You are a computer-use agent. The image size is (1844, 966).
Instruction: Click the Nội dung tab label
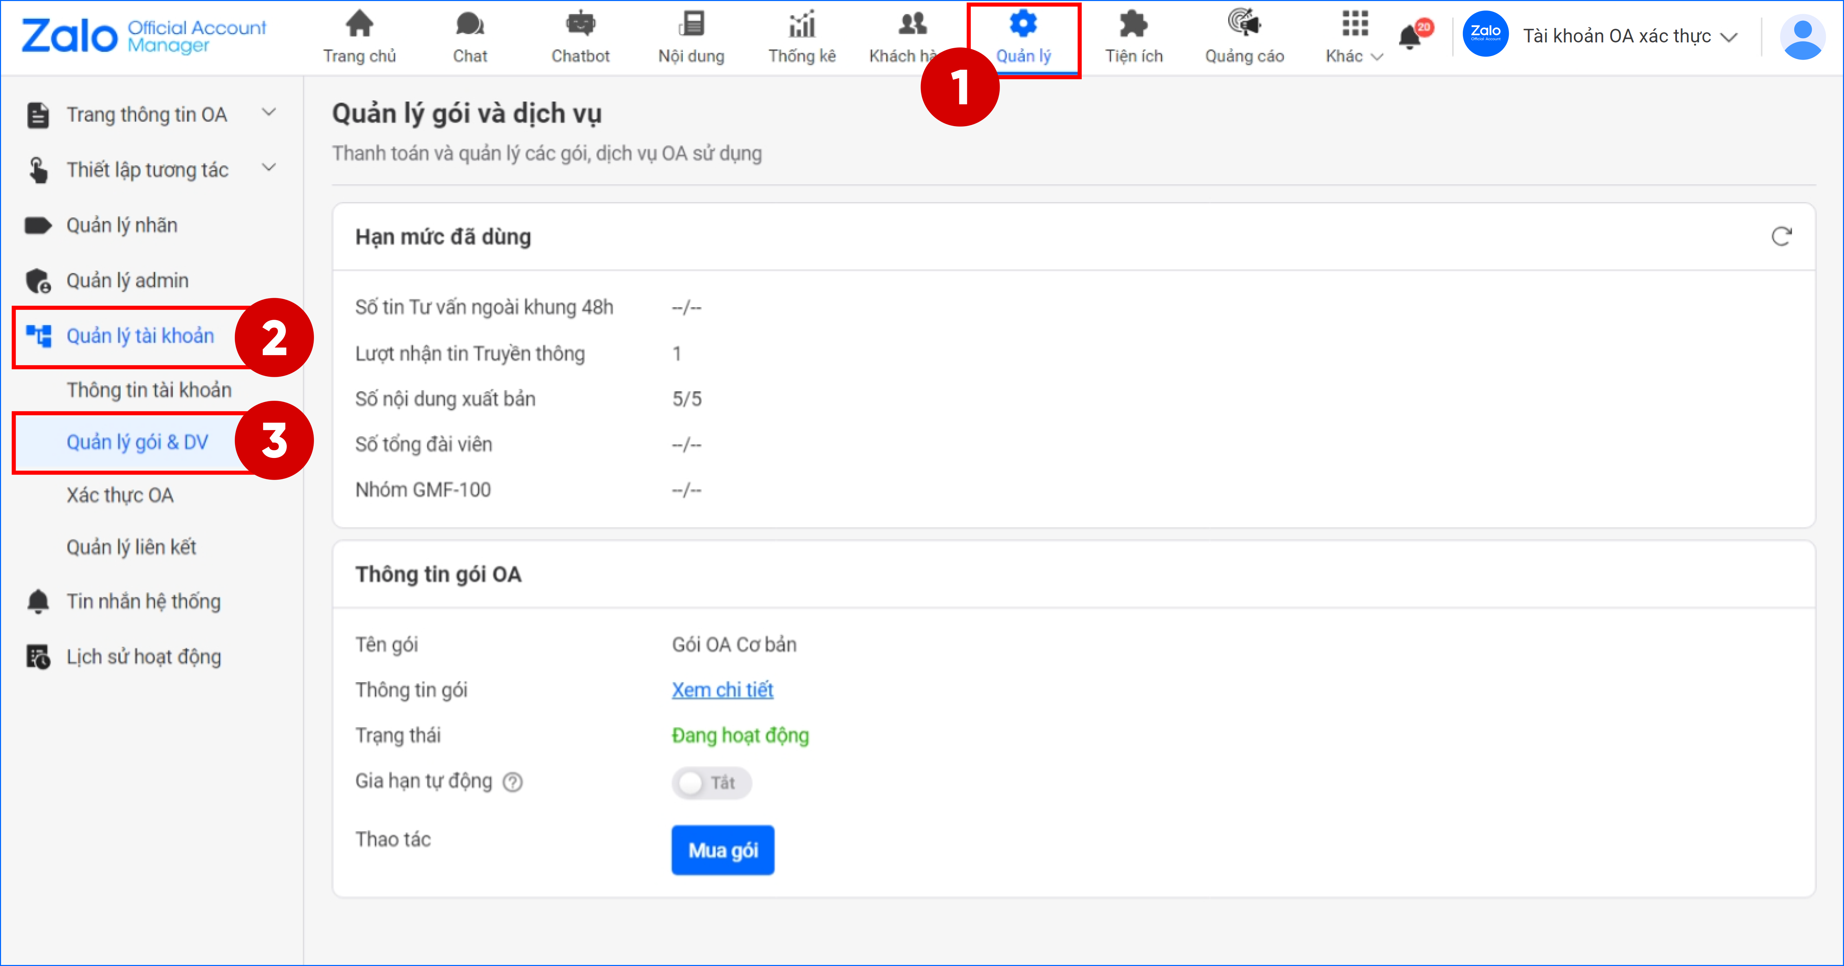(691, 57)
